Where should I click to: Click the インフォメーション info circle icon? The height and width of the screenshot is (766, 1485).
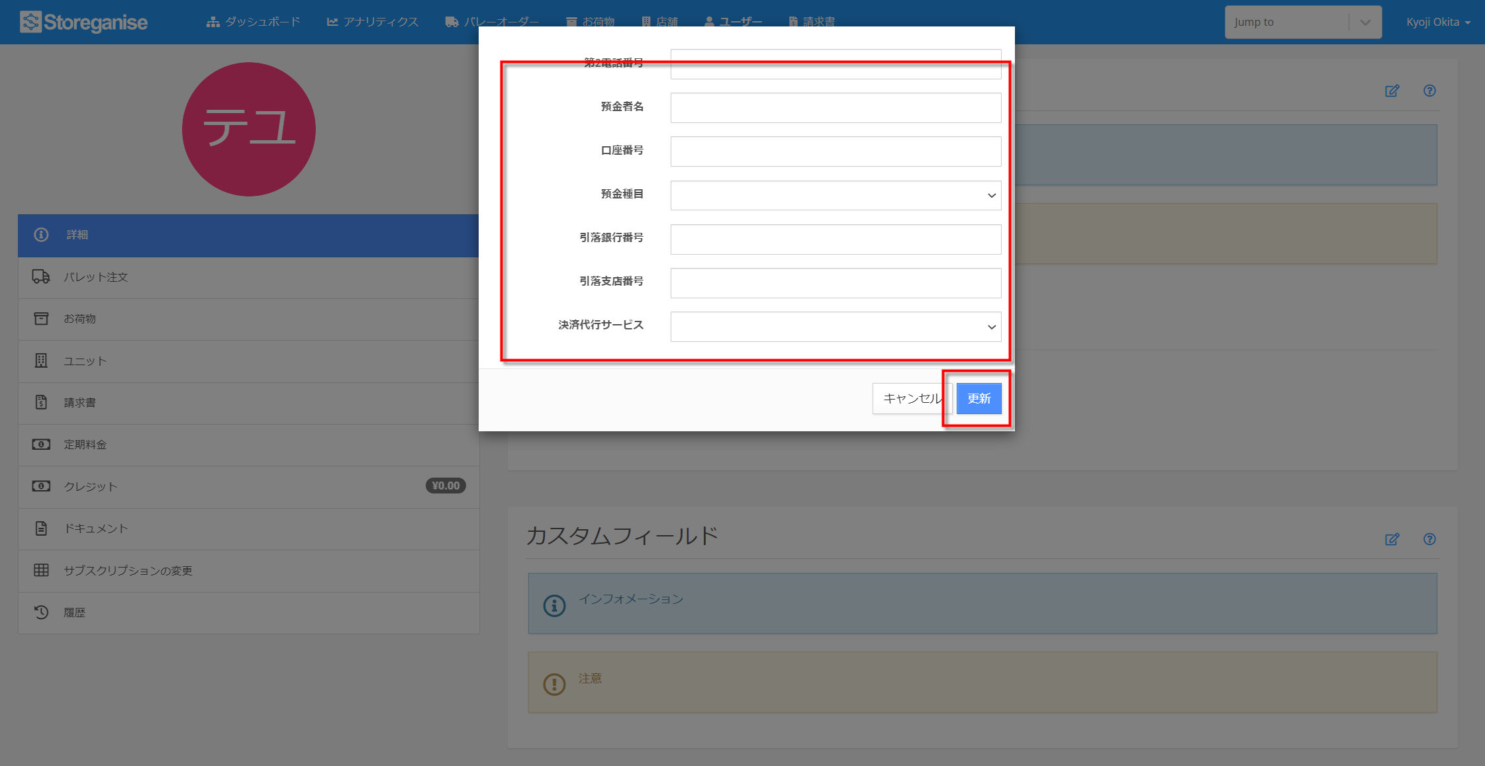coord(554,605)
